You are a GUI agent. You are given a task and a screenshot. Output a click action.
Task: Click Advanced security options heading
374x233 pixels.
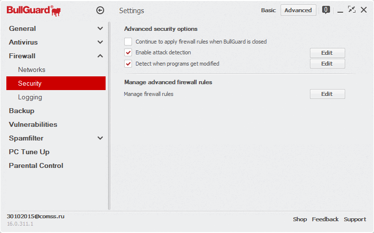point(161,29)
